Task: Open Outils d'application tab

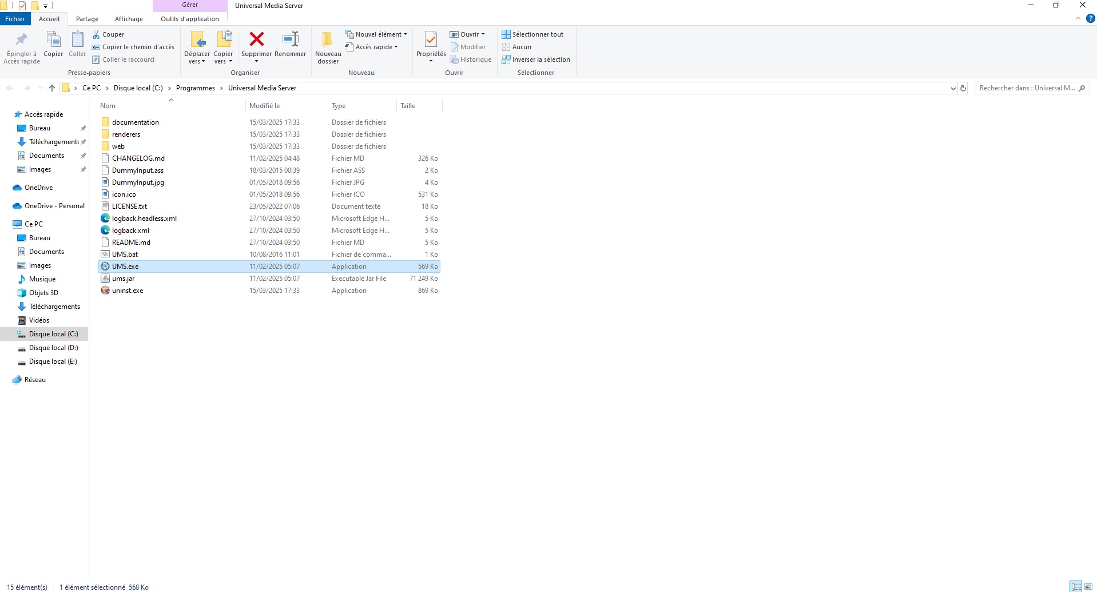Action: (x=190, y=19)
